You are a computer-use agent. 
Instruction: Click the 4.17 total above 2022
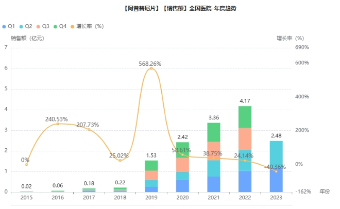point(245,101)
